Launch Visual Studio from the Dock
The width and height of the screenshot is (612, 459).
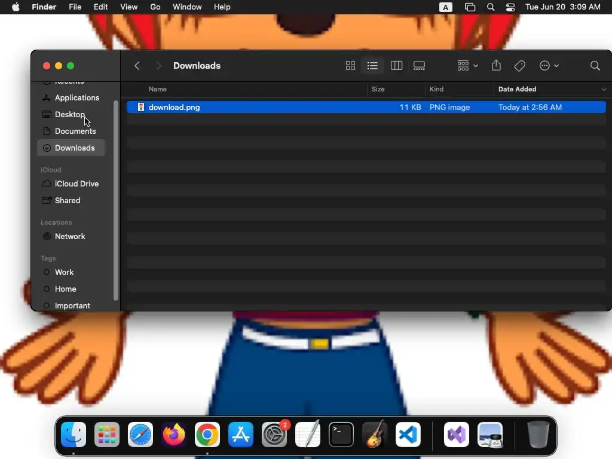(x=456, y=434)
